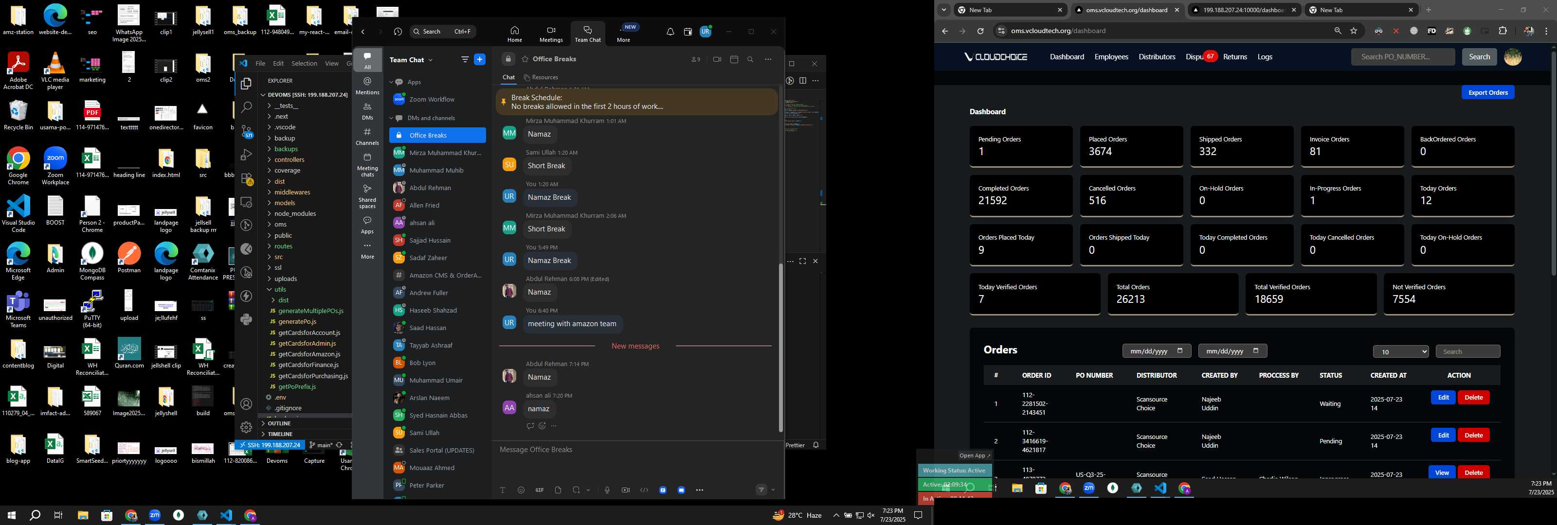Open emoji picker in message toolbar
The width and height of the screenshot is (1557, 525).
point(521,490)
